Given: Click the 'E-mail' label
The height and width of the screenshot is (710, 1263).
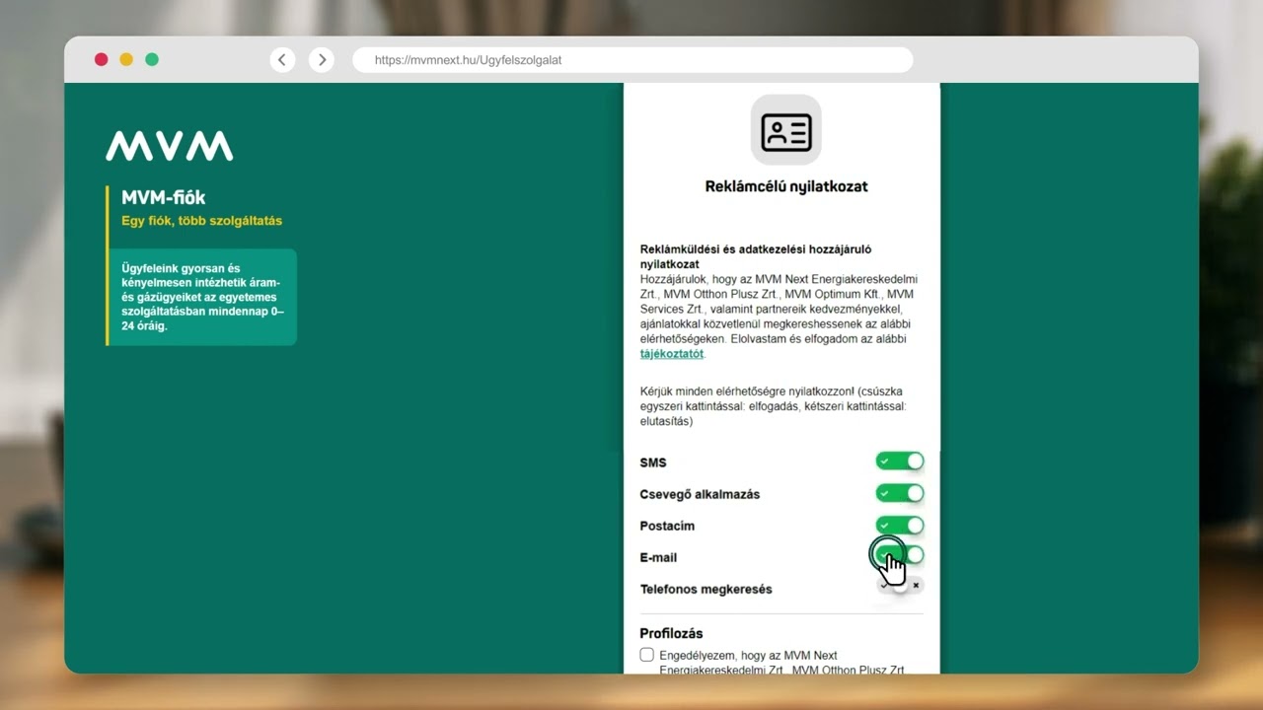Looking at the screenshot, I should tap(658, 557).
